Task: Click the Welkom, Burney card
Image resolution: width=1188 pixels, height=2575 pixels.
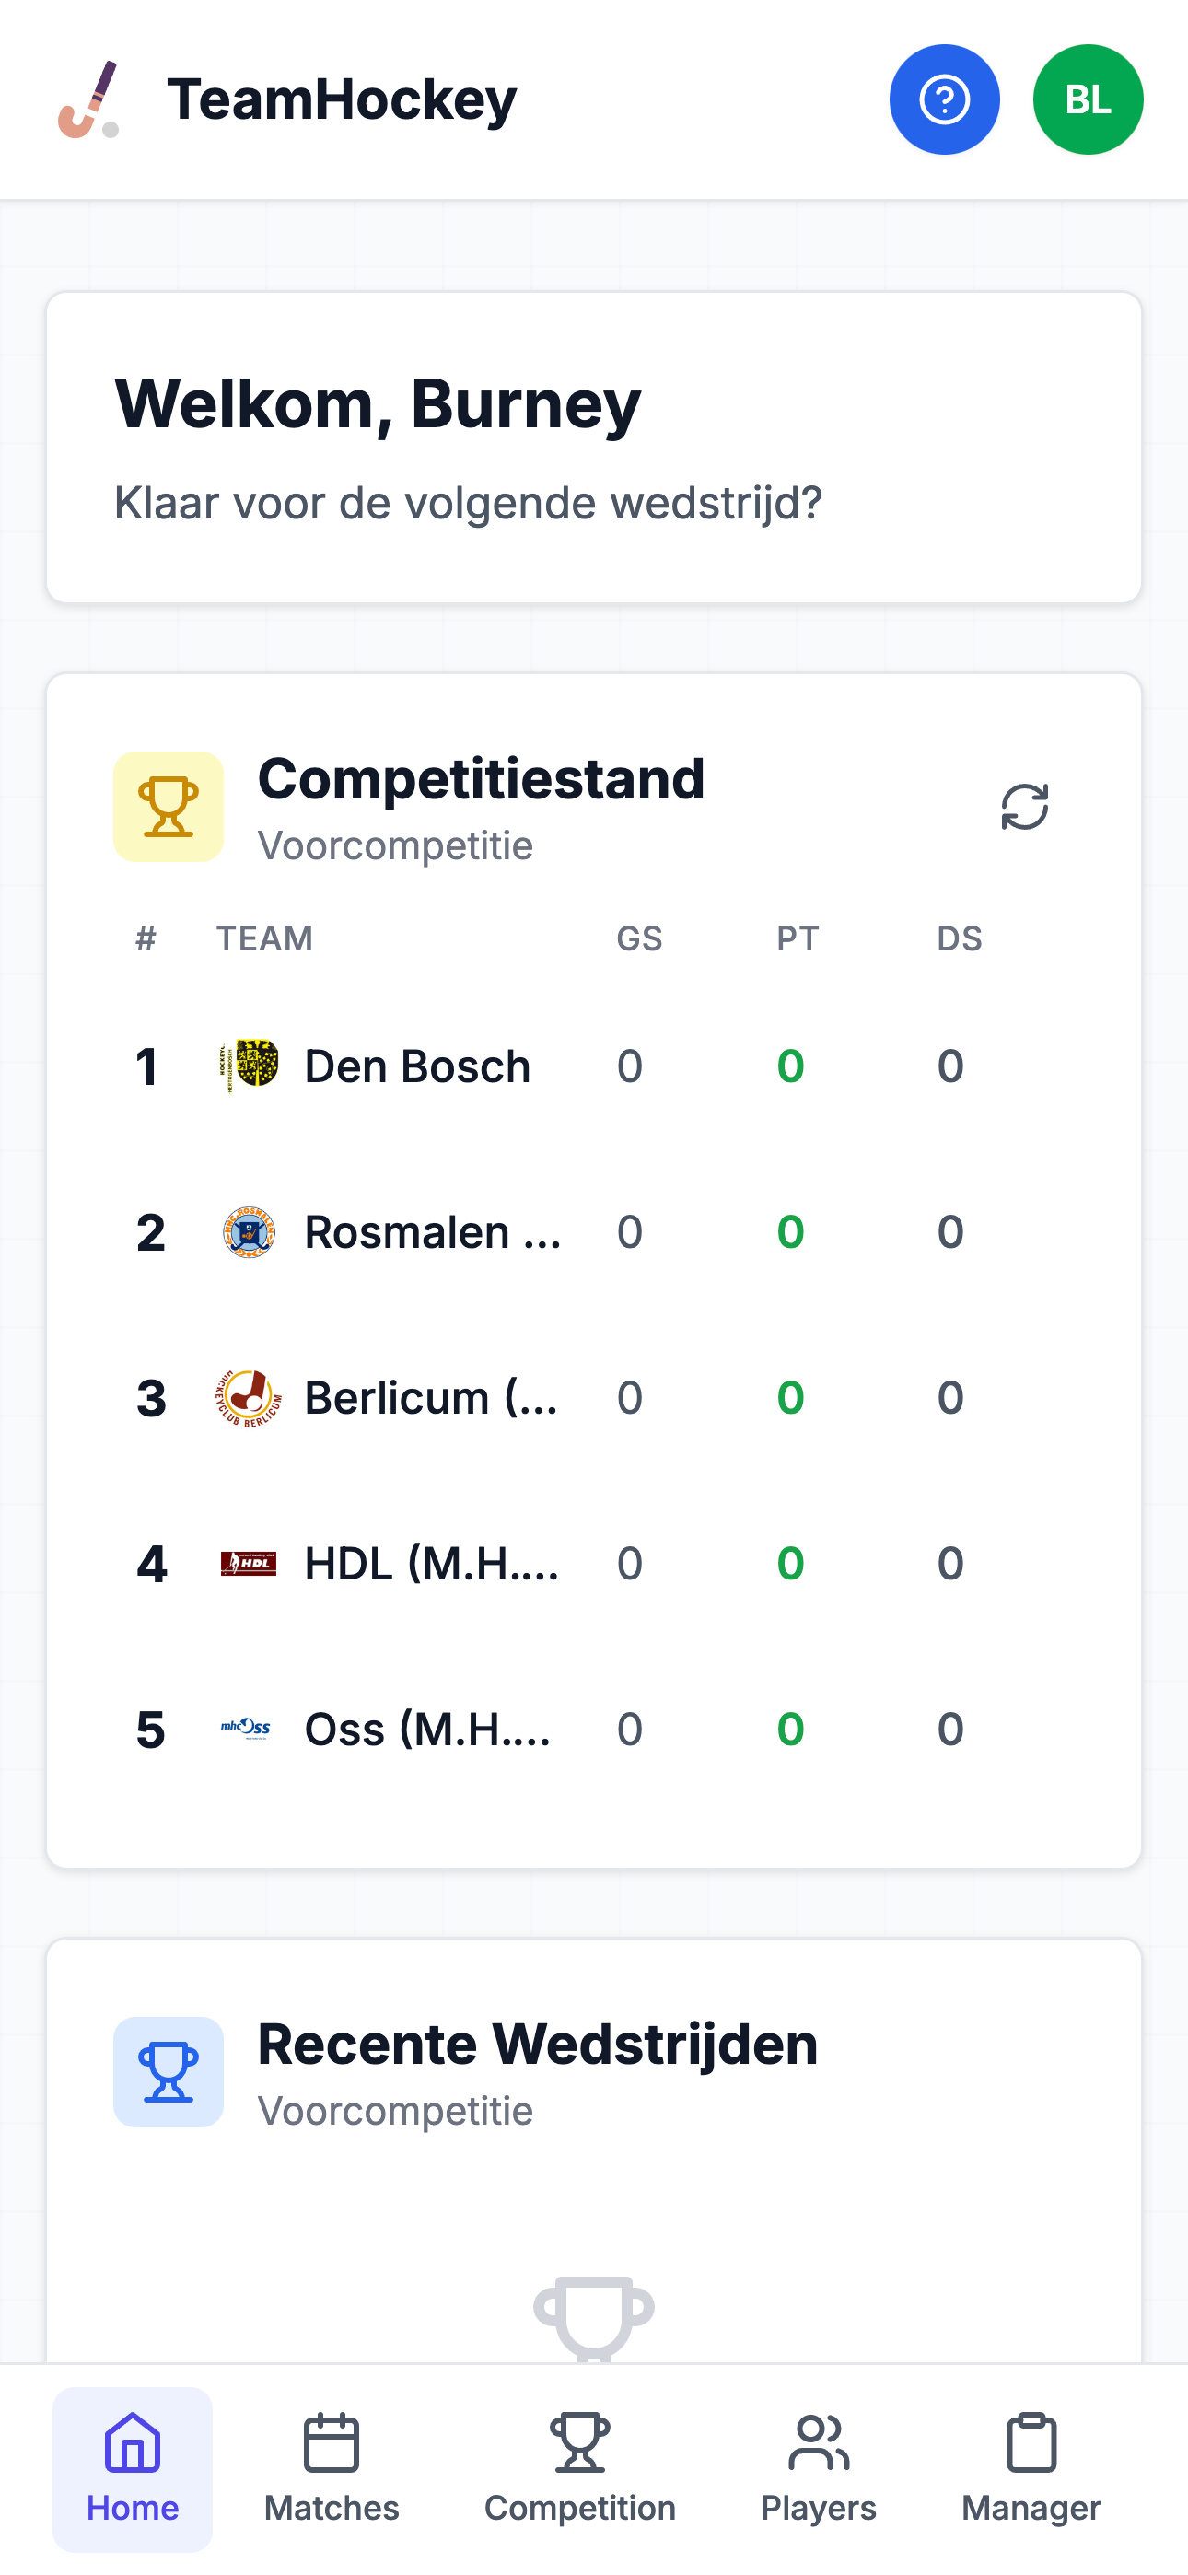Action: tap(594, 448)
